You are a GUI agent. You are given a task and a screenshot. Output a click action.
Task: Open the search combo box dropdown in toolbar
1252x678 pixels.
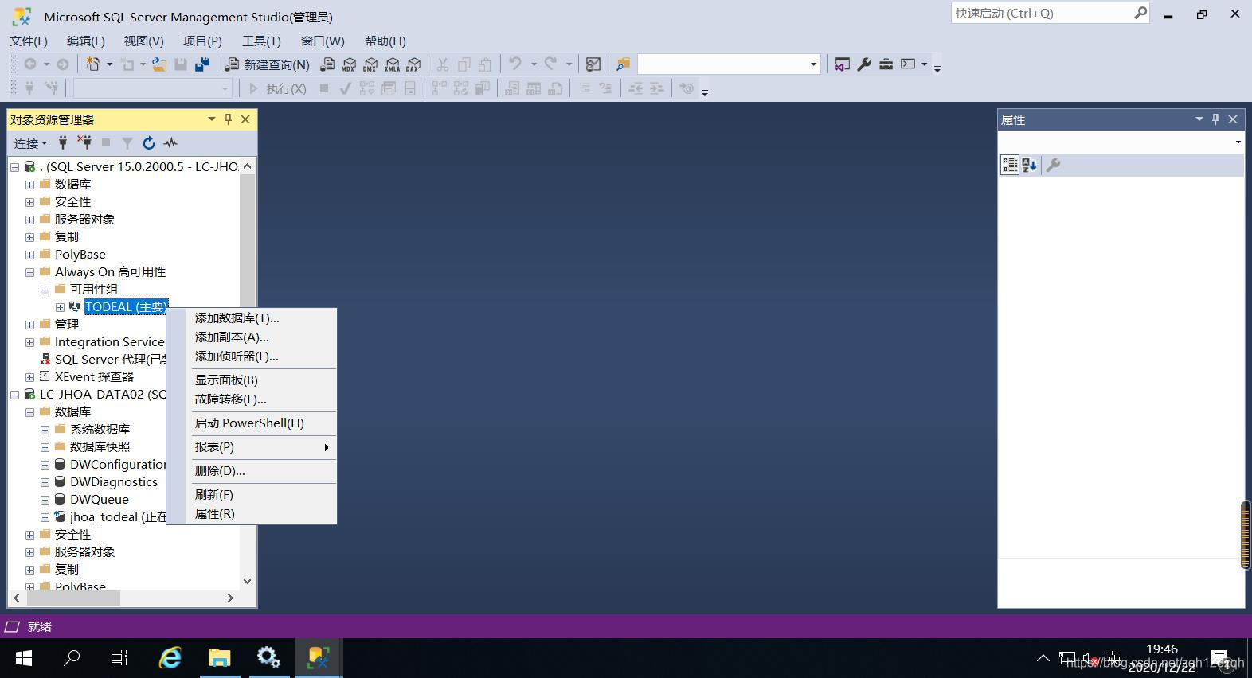[x=813, y=64]
